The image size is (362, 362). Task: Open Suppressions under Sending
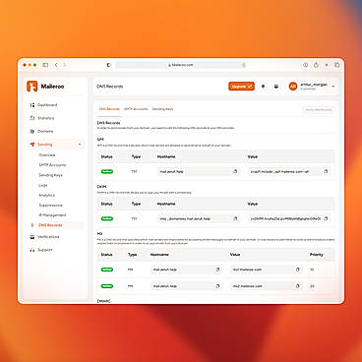(x=51, y=206)
